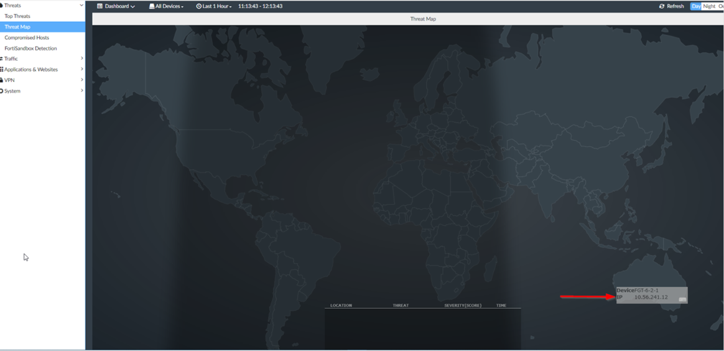Collapse the Threats section chevron
The width and height of the screenshot is (724, 351).
(81, 5)
